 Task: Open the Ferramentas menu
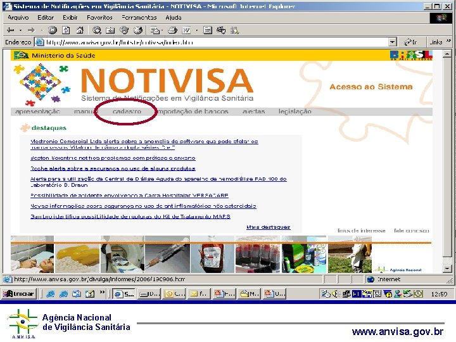click(139, 18)
